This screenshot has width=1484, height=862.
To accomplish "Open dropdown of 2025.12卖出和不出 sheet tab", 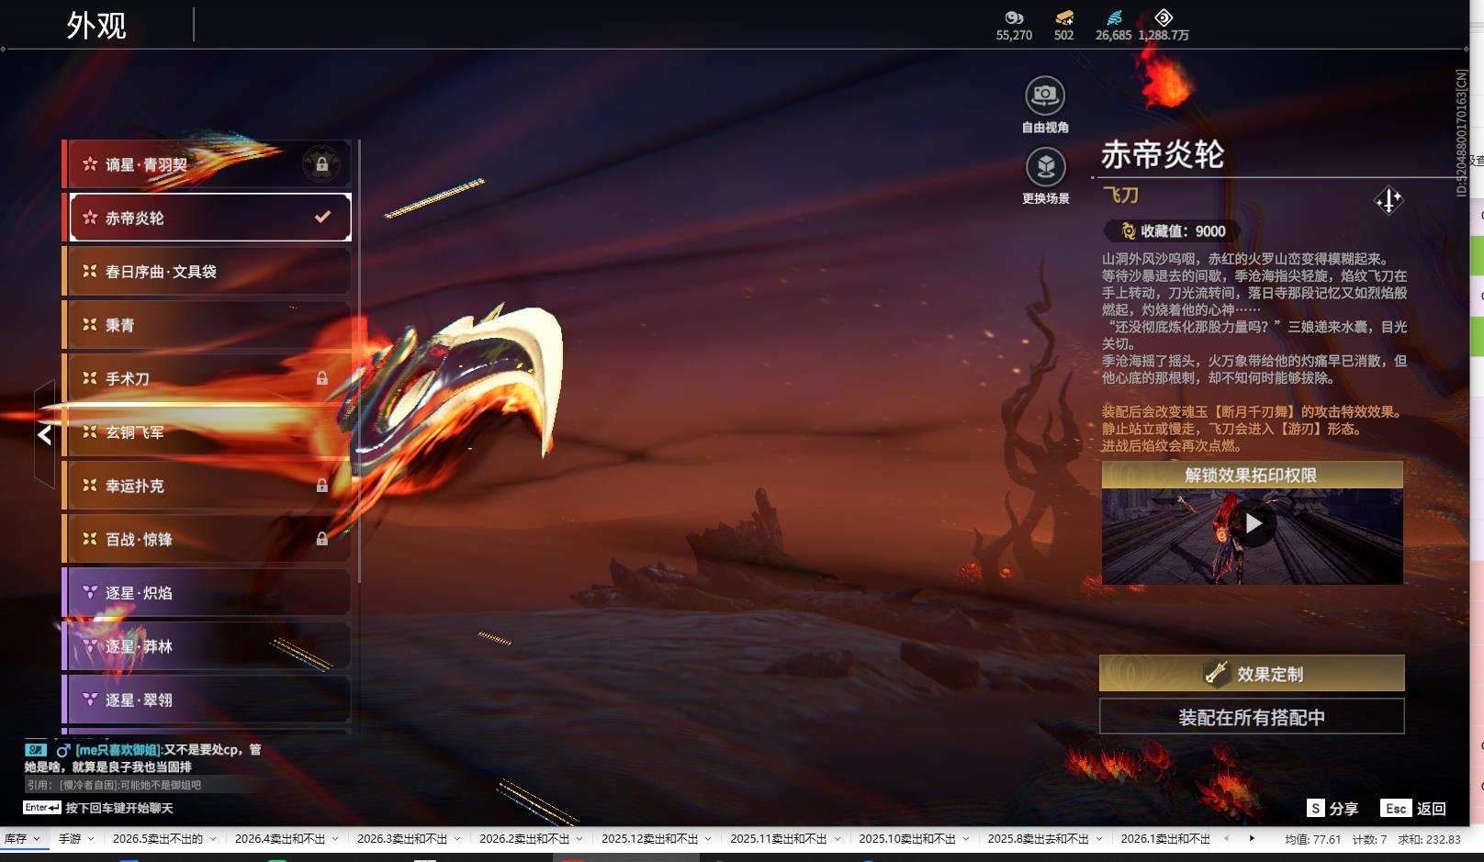I will 708,839.
